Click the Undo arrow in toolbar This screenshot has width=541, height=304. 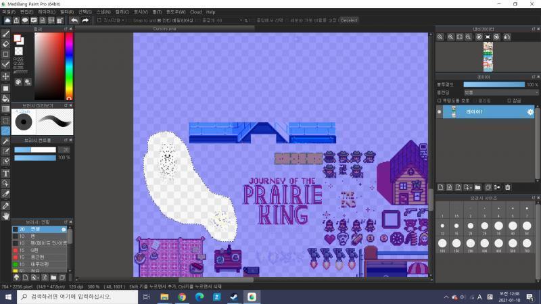(x=74, y=20)
